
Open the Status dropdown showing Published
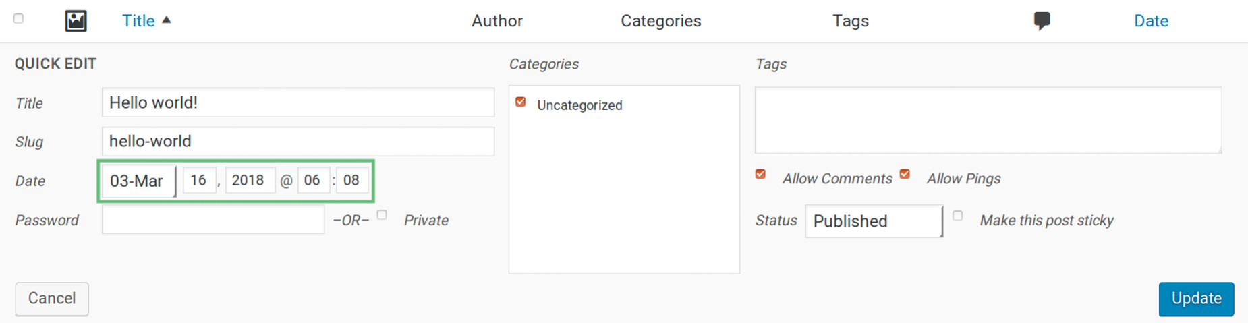pos(874,221)
